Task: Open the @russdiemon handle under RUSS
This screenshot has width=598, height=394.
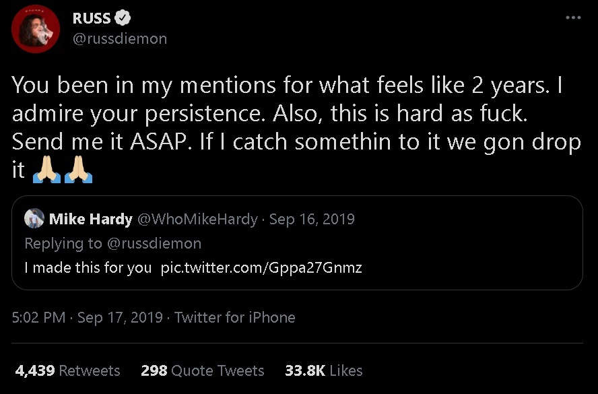Action: (x=119, y=38)
